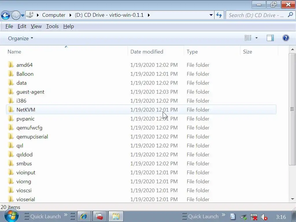Screen dimensions: 296x222
Task: Select the qemufwcfg folder icon
Action: point(11,127)
